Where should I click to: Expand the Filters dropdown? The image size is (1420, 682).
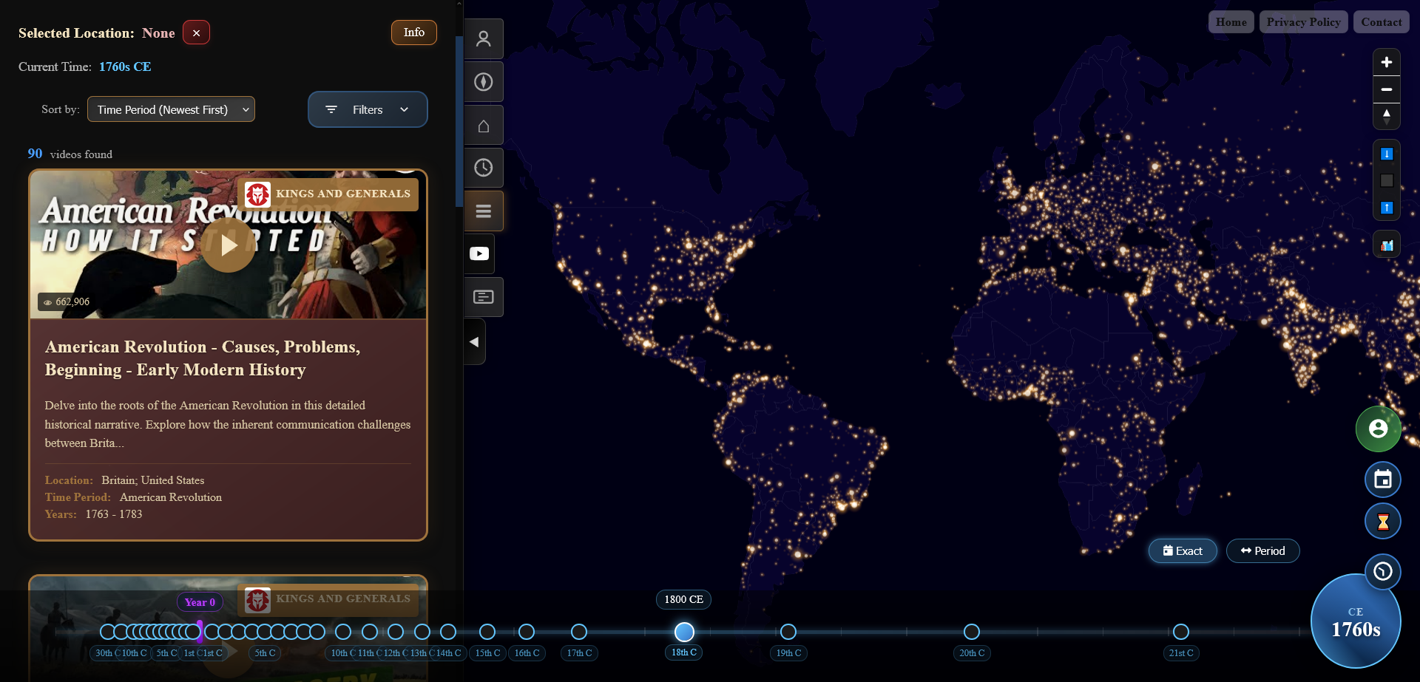tap(368, 109)
